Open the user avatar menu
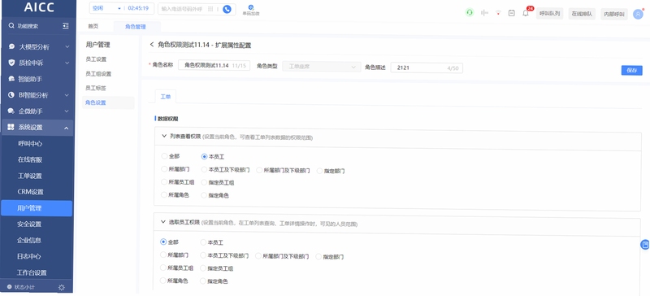This screenshot has width=650, height=296. [x=638, y=14]
